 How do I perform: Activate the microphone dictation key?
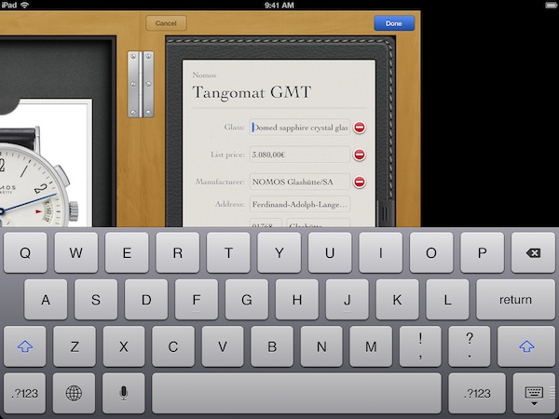tap(123, 393)
